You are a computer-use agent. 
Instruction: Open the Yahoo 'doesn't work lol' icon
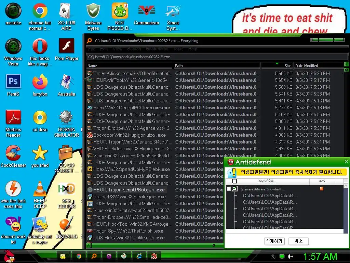13,230
